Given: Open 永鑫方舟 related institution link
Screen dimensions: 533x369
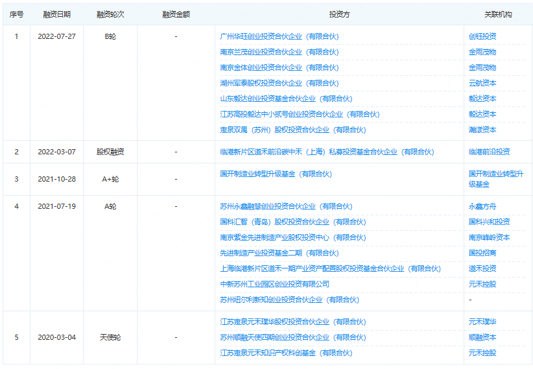Looking at the screenshot, I should click(482, 206).
